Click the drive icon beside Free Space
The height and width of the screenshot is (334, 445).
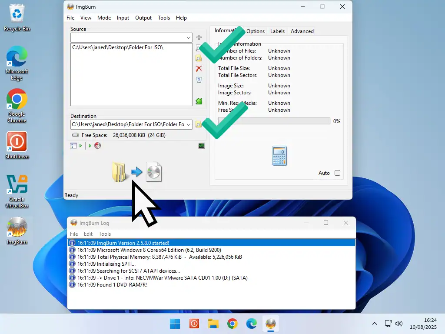coord(76,135)
